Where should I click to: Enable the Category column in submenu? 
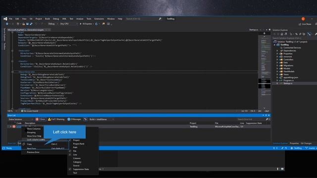77,162
